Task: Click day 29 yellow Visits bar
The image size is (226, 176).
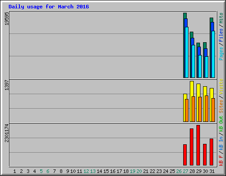Action: click(x=198, y=103)
